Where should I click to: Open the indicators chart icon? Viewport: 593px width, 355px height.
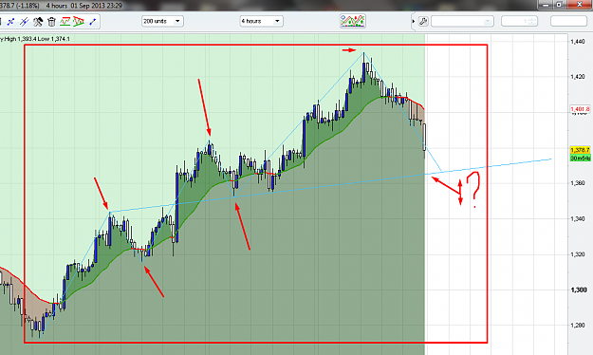coord(352,21)
